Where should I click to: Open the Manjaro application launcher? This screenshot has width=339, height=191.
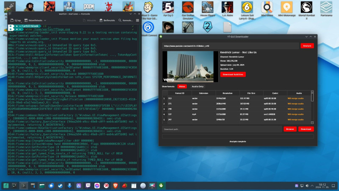point(6,185)
